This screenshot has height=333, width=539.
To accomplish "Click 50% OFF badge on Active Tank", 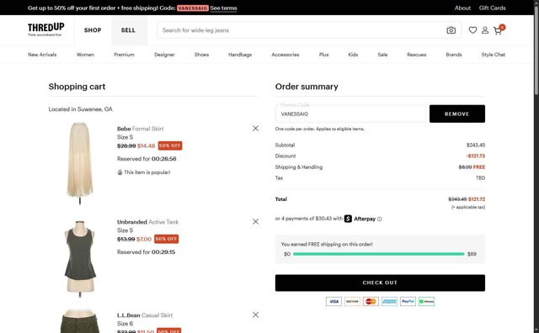I will tap(167, 239).
